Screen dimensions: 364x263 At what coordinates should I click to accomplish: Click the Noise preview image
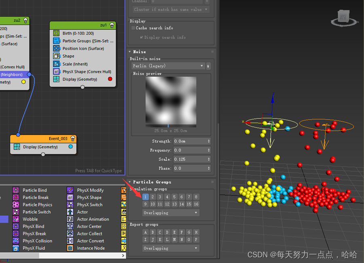coord(171,102)
